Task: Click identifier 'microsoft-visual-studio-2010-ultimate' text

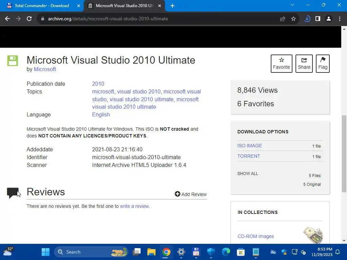Action: [136, 157]
